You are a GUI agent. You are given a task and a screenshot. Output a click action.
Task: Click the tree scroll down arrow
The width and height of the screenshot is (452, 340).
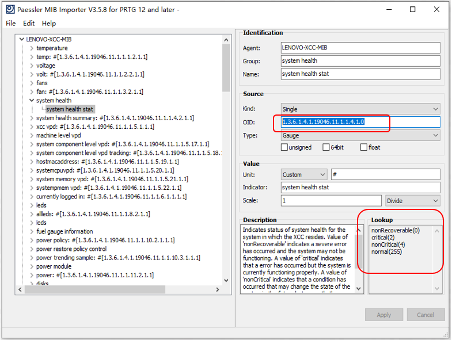[x=226, y=280]
